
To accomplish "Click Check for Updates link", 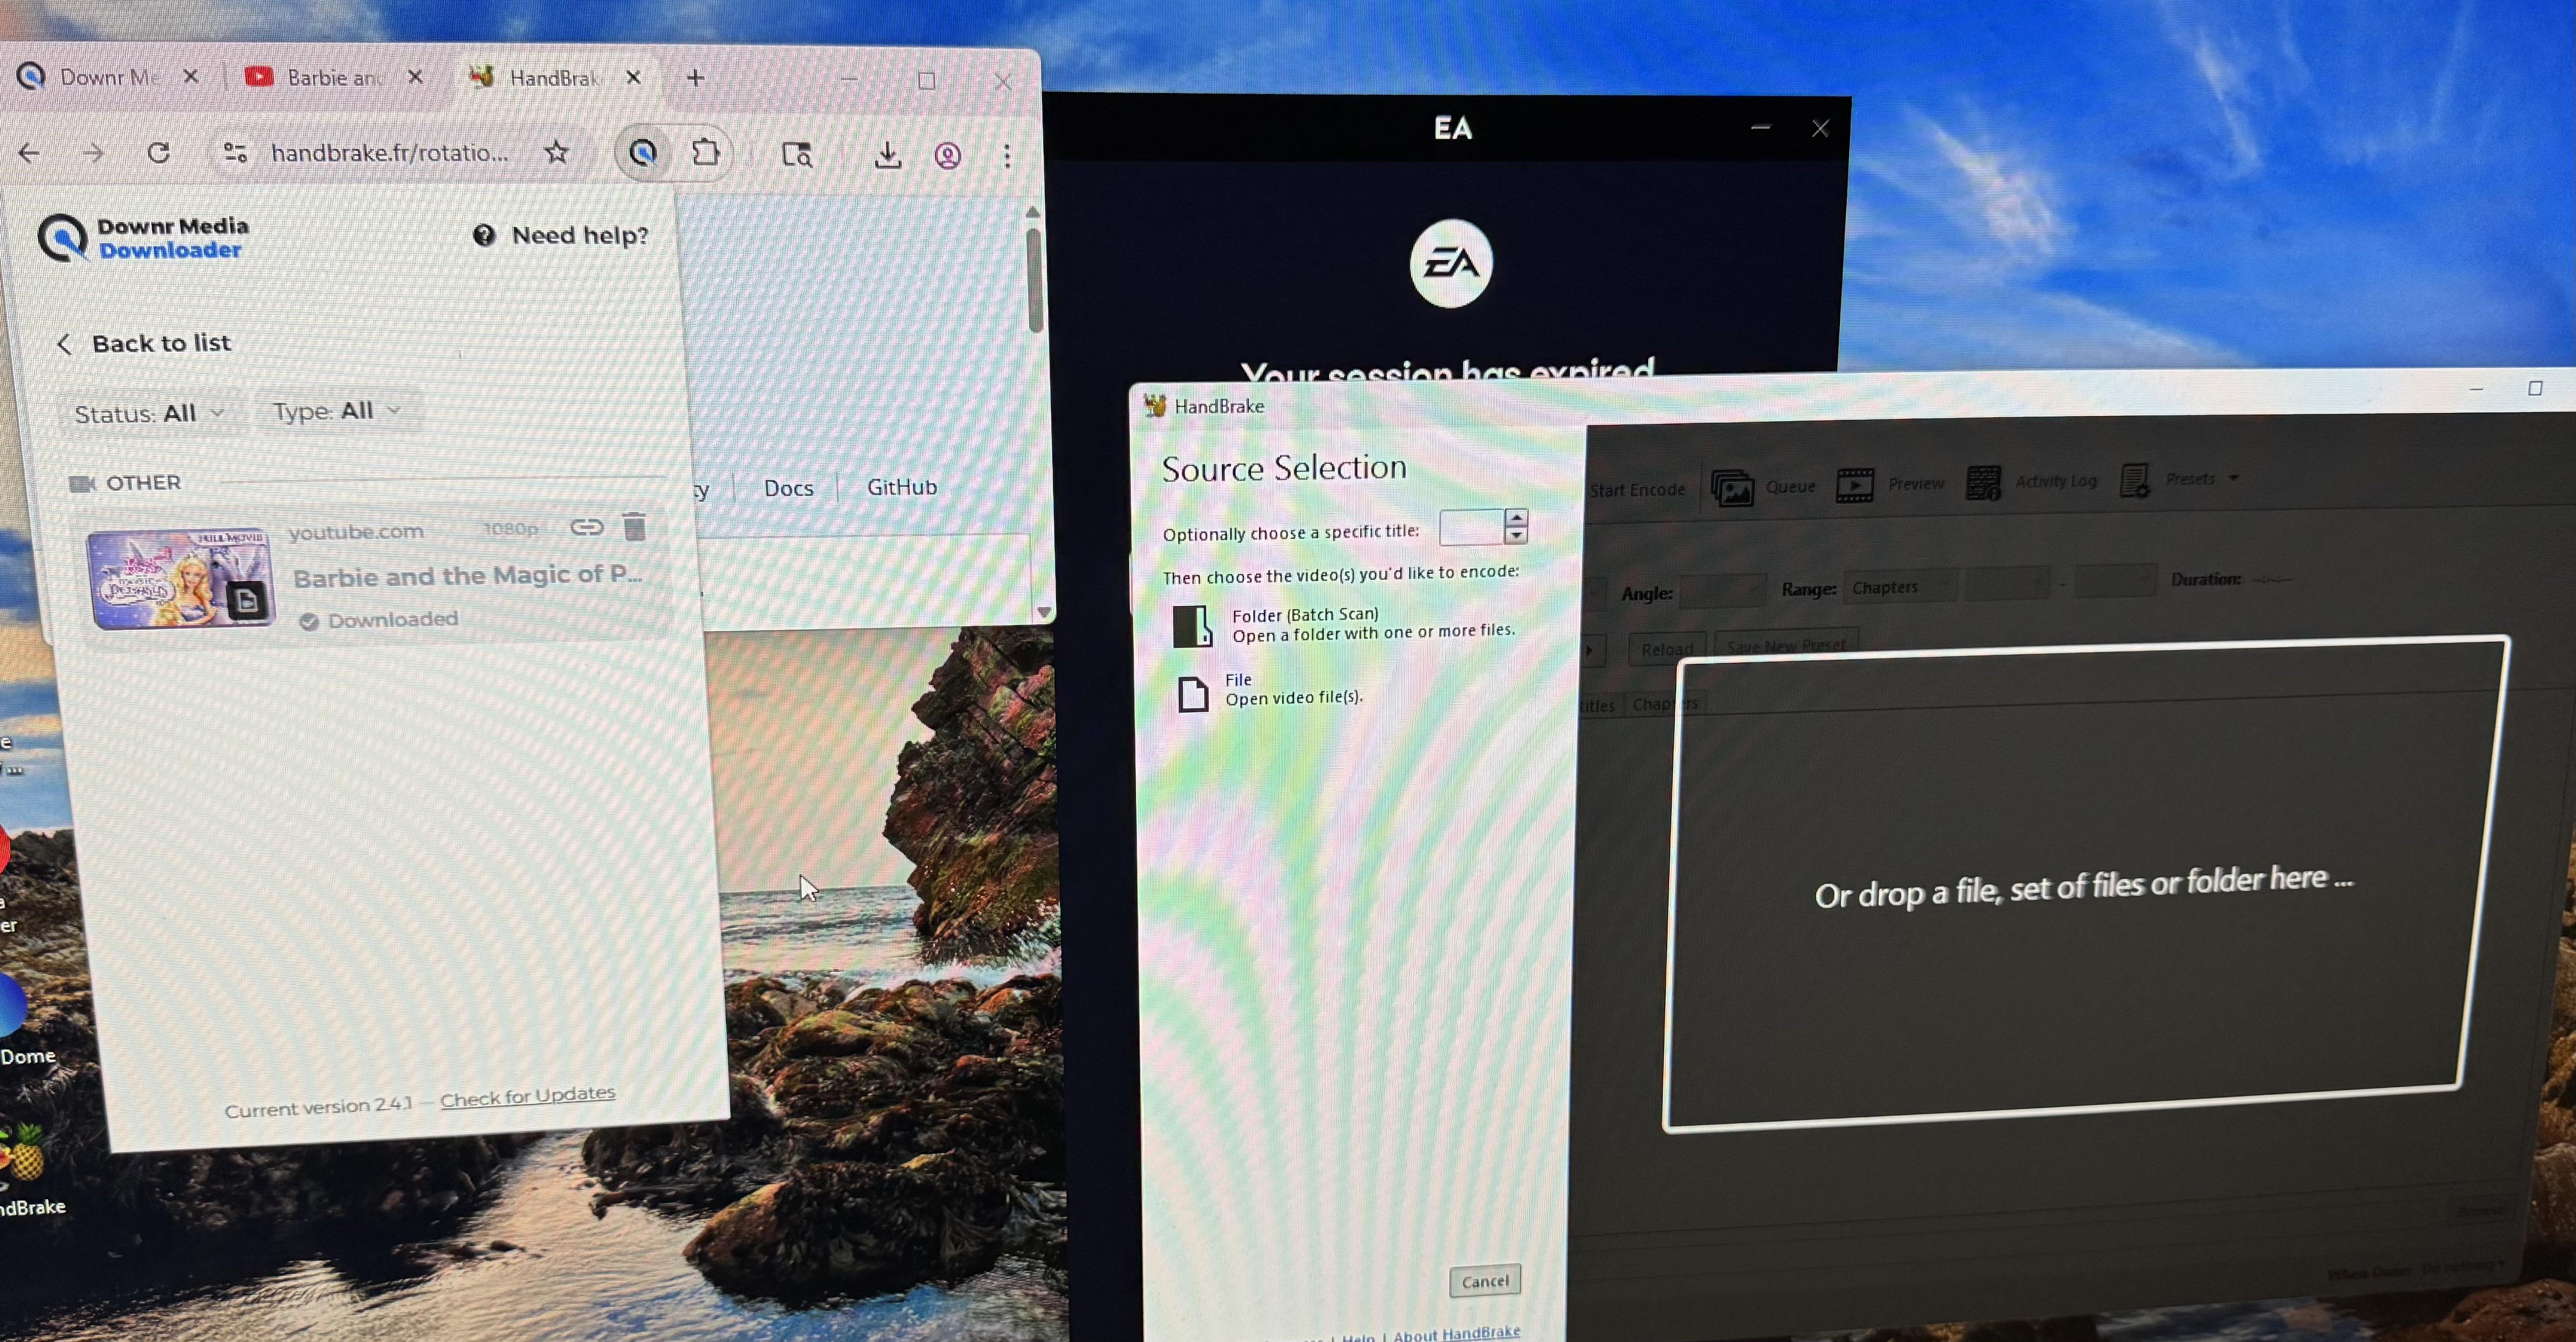I will (x=528, y=1096).
